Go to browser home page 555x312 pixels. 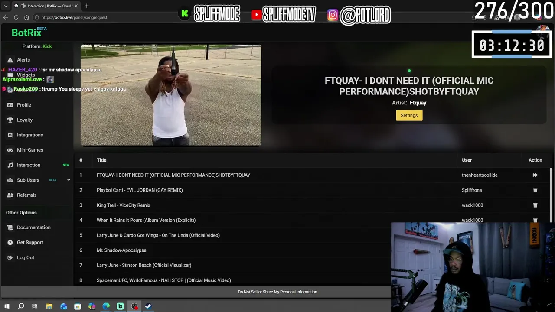(x=26, y=17)
